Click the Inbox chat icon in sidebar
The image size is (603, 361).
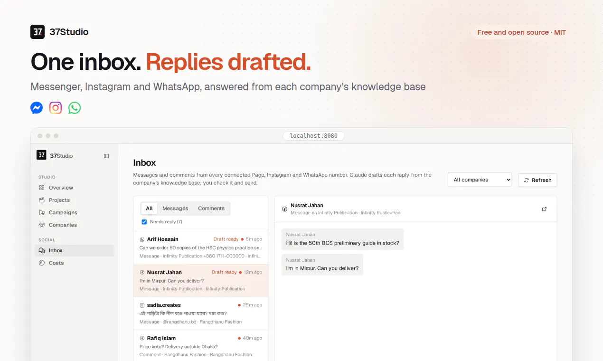42,250
